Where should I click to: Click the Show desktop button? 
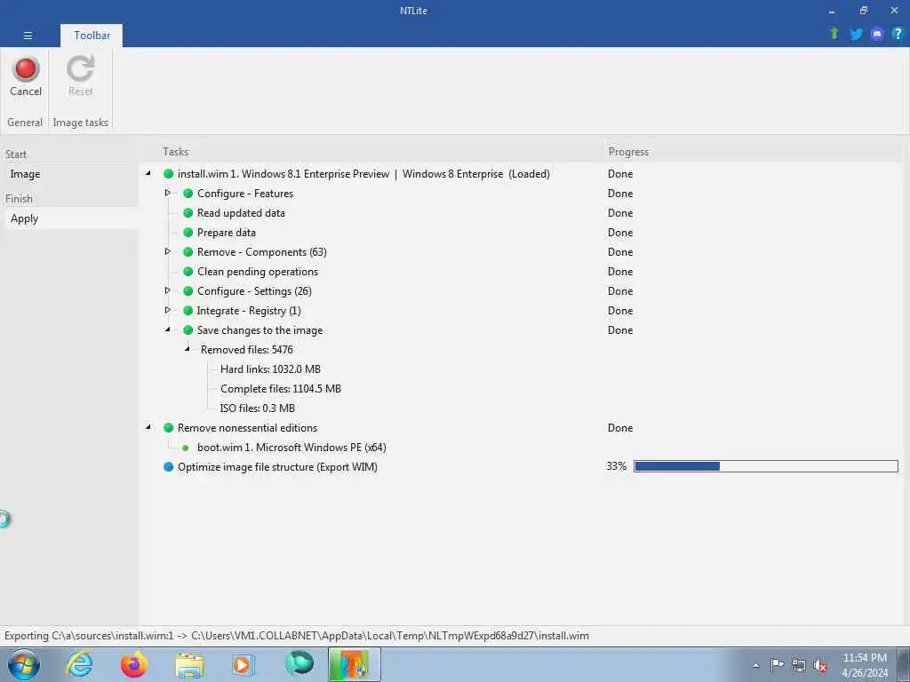click(903, 664)
